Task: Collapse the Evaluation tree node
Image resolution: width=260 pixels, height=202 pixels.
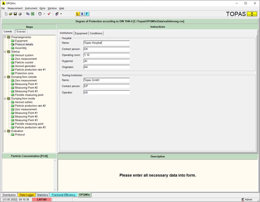Action: click(x=5, y=131)
